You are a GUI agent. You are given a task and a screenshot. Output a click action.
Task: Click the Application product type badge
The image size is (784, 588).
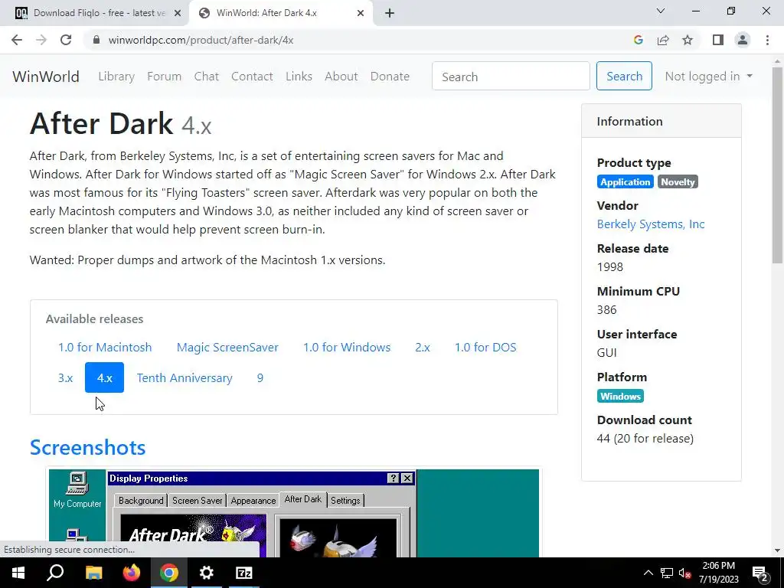[625, 182]
